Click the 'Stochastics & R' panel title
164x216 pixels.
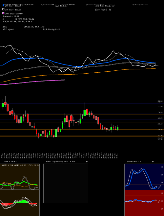(x=134, y=162)
